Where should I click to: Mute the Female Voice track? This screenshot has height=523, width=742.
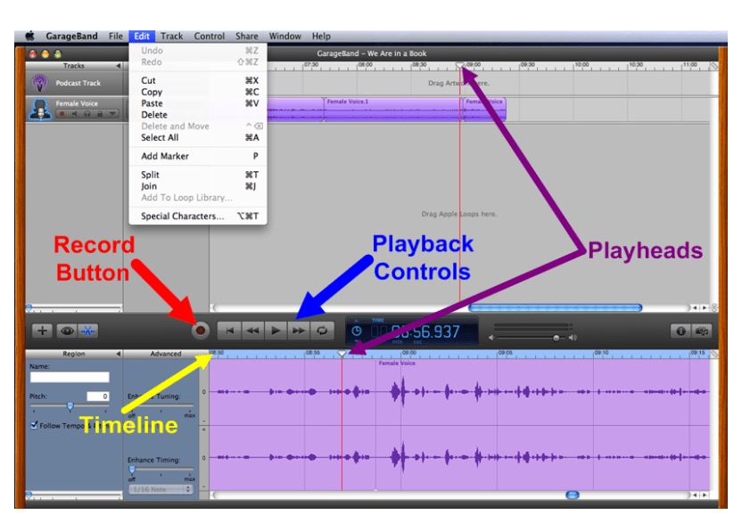tap(75, 113)
